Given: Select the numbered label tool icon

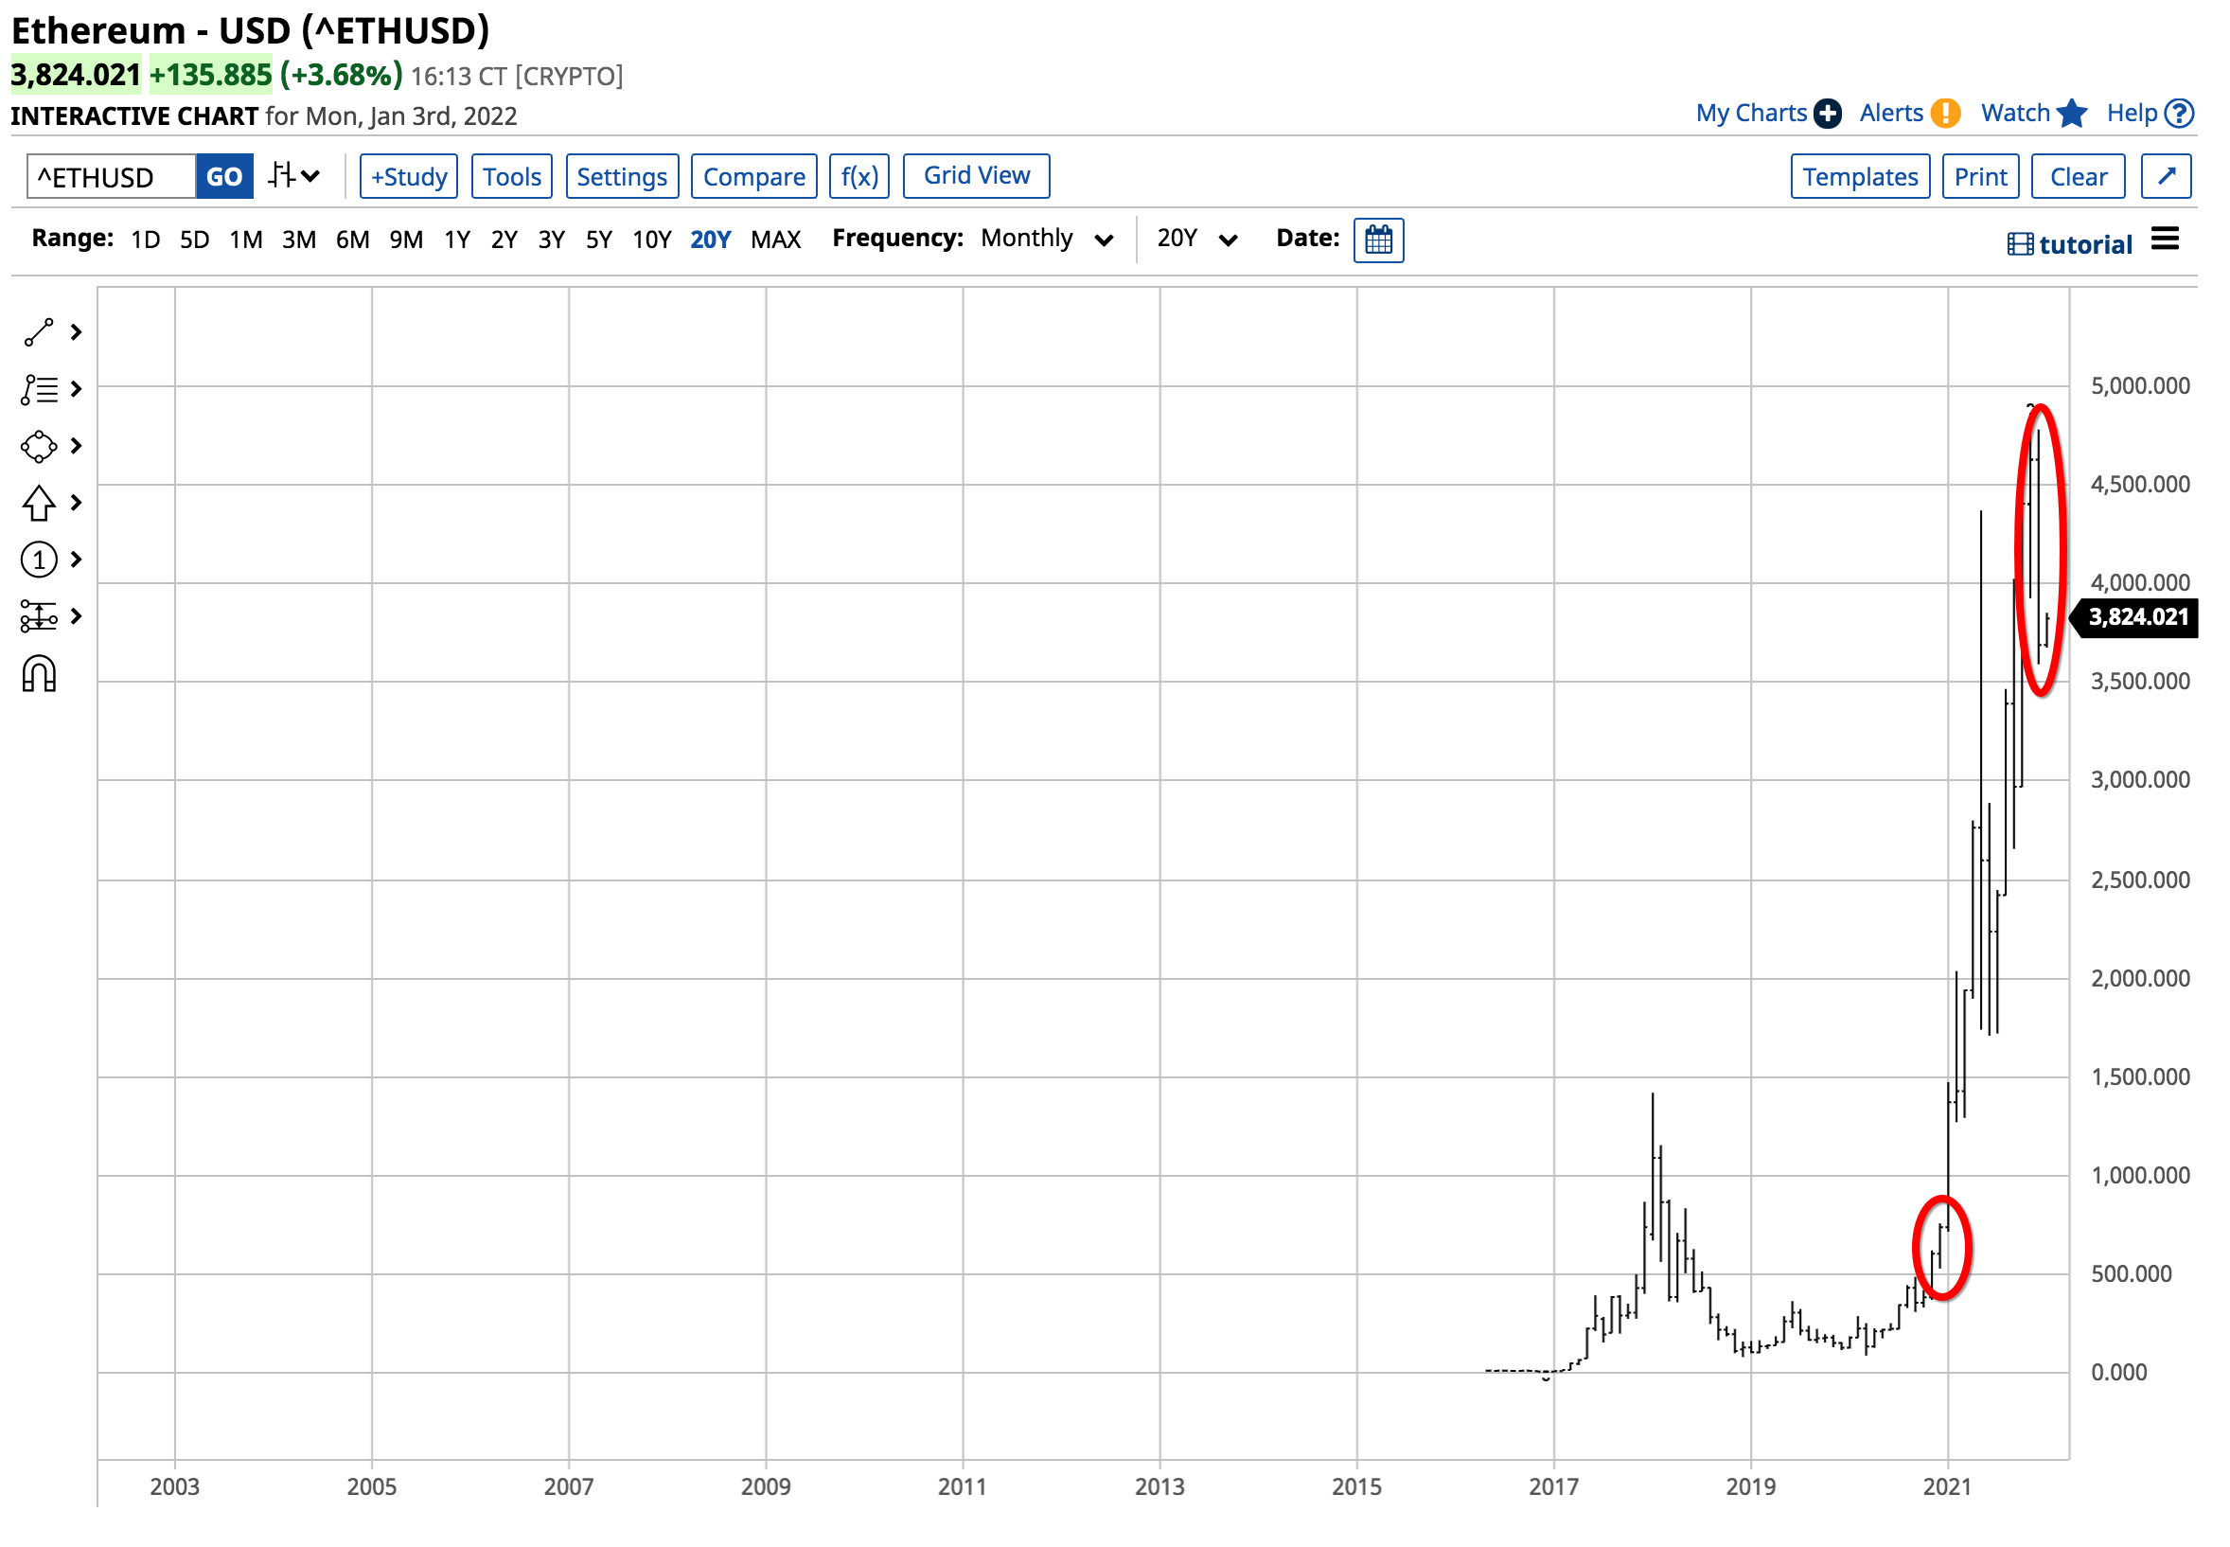Looking at the screenshot, I should click(39, 560).
